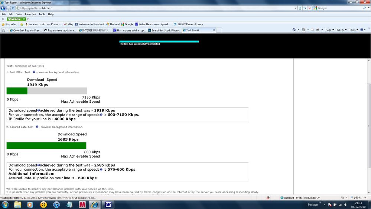The image size is (371, 209).
Task: Close the Test Result tab
Action: click(214, 30)
